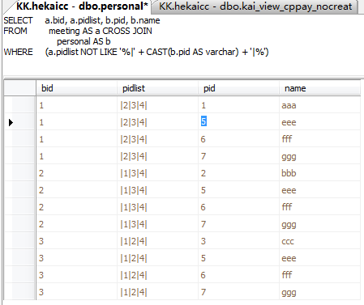The image size is (364, 305).
Task: Click 'a.bid, a.pidlist, b.pid, b.name' column list
Action: [x=102, y=20]
